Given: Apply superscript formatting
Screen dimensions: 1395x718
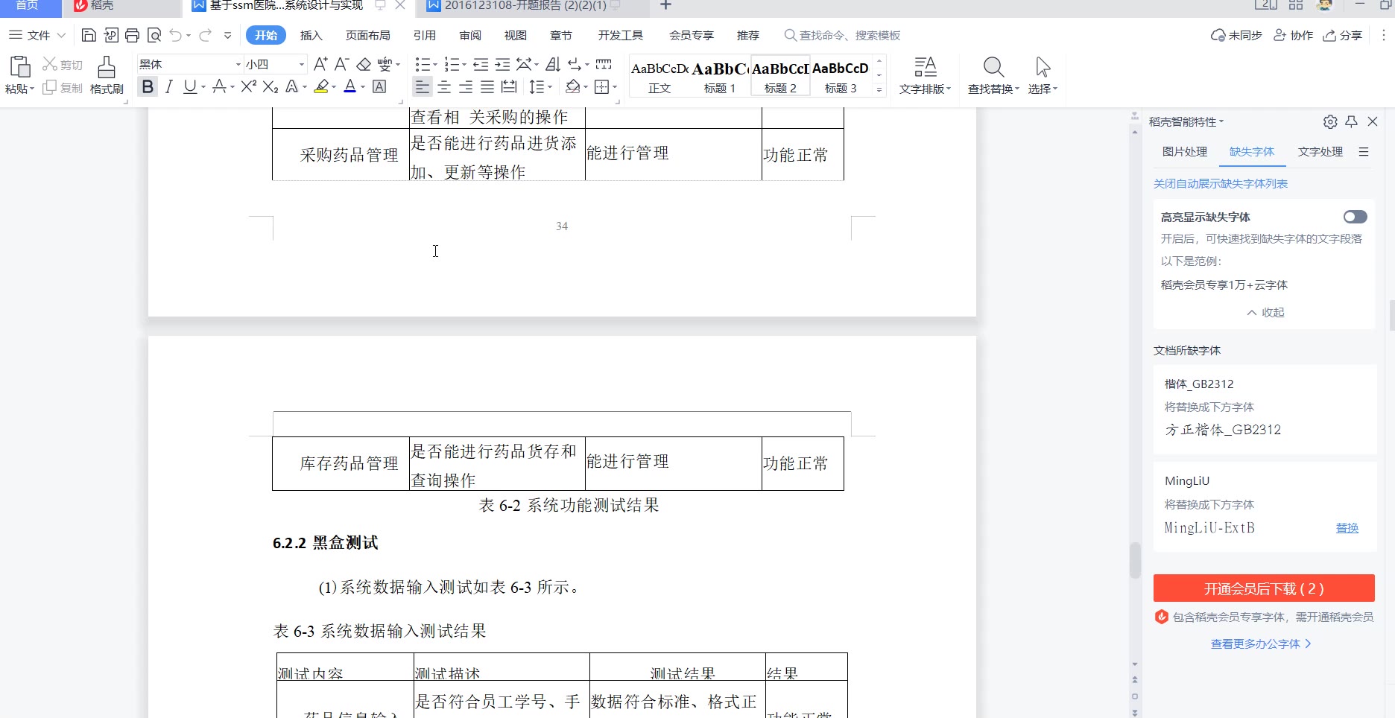Looking at the screenshot, I should click(x=249, y=87).
